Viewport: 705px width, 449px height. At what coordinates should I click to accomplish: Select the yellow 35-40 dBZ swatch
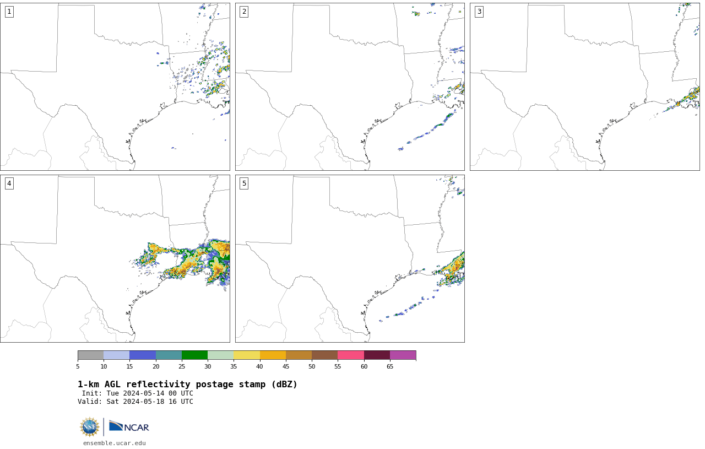coord(247,355)
